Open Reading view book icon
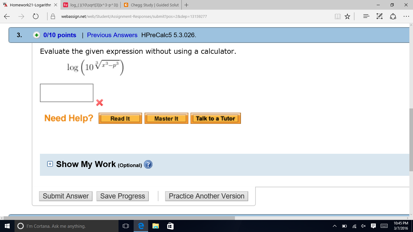 click(338, 17)
